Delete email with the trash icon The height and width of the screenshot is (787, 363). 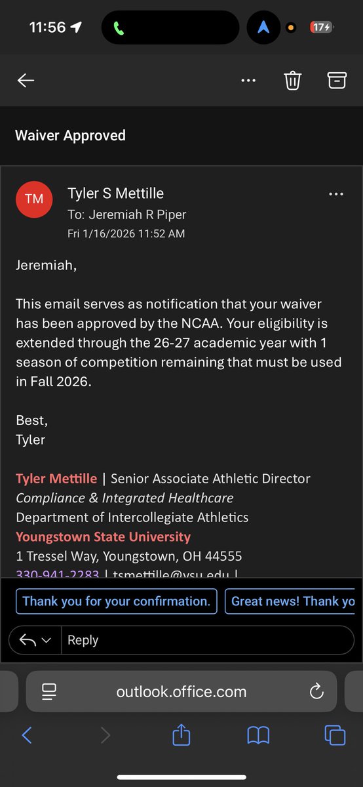point(292,81)
